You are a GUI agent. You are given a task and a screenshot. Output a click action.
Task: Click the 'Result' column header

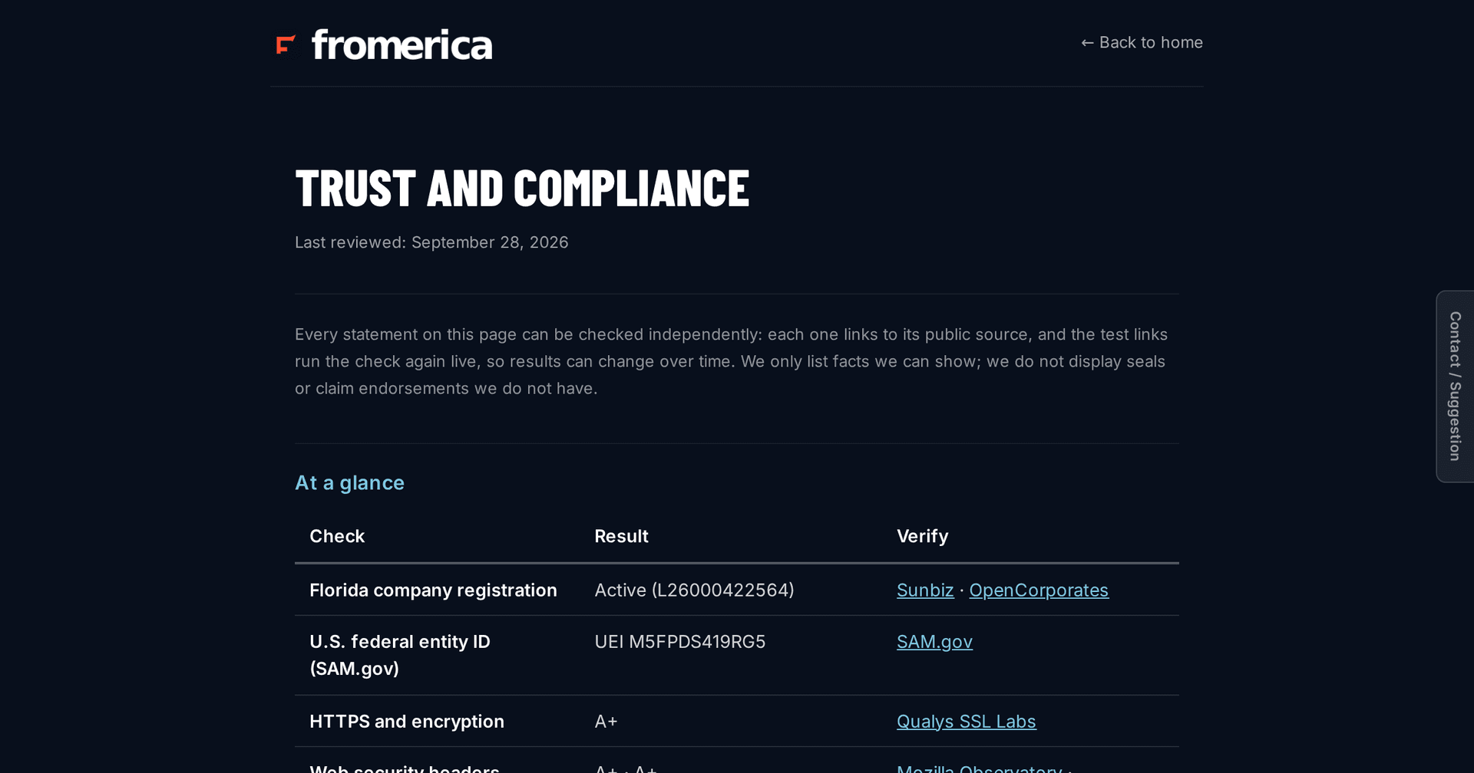(621, 536)
